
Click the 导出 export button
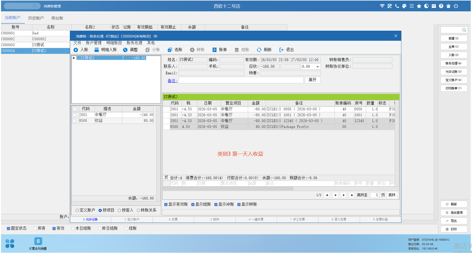[x=454, y=221]
